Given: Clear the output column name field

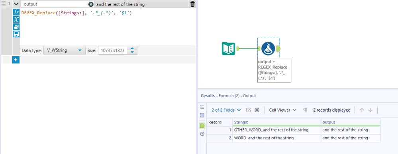Looking at the screenshot, I should point(91,4).
